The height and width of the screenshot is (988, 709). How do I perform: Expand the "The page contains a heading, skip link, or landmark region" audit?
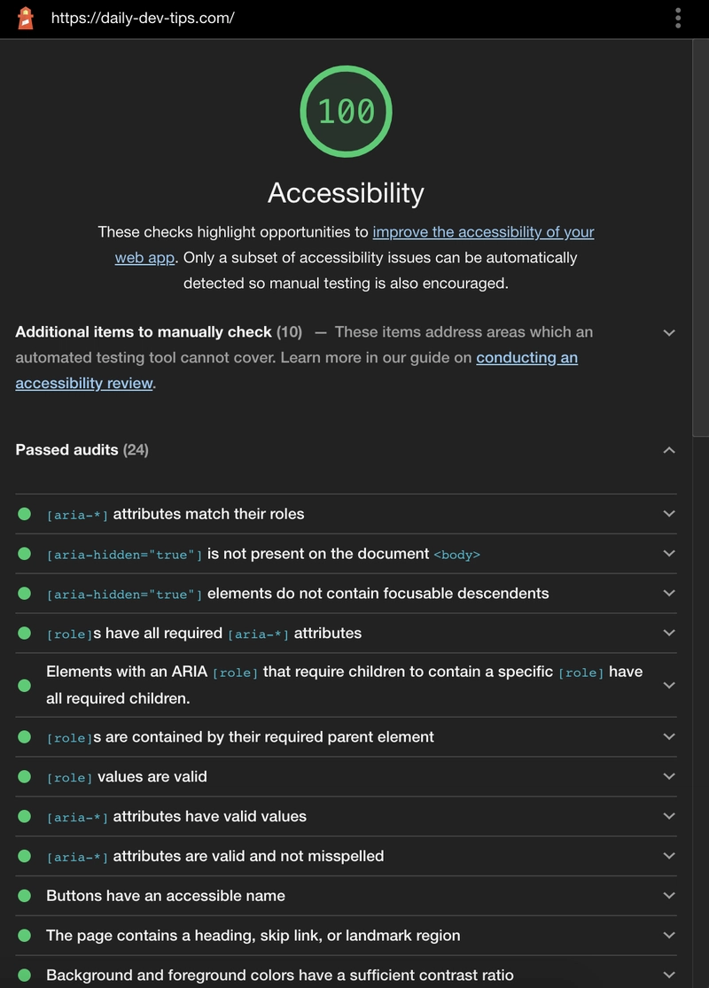tap(669, 935)
